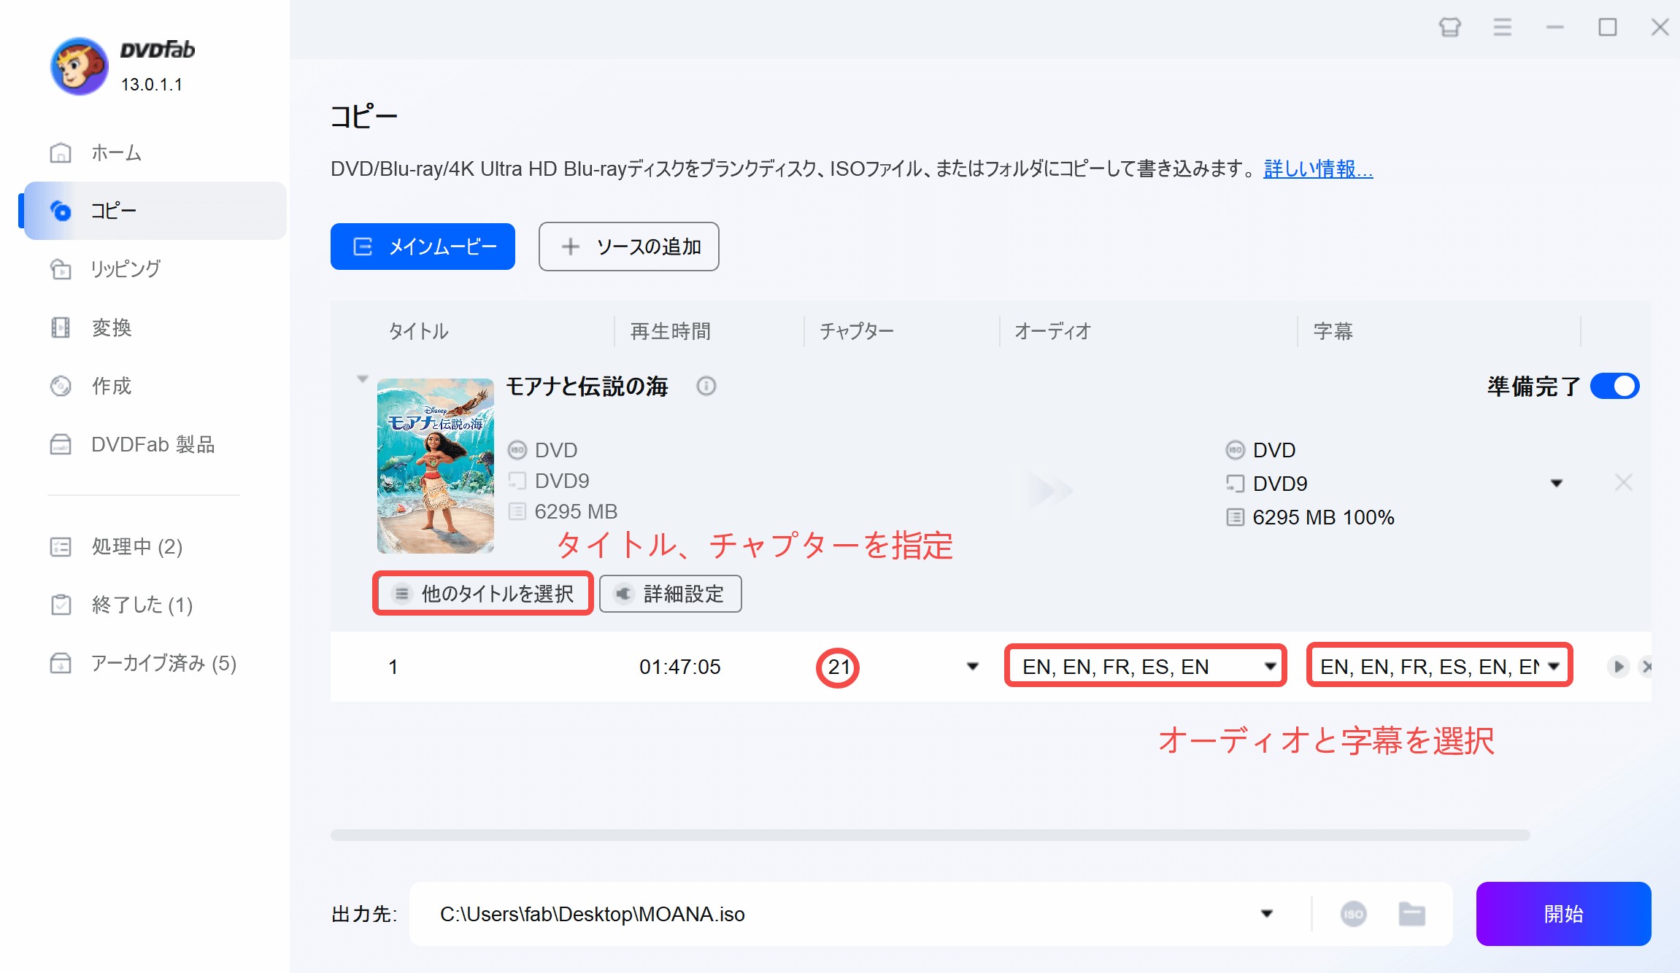Click the 字幕 column header
The image size is (1680, 973).
point(1333,331)
